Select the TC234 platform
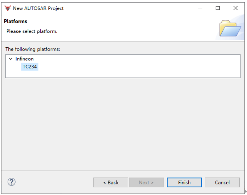Image resolution: width=247 pixels, height=195 pixels. point(30,67)
